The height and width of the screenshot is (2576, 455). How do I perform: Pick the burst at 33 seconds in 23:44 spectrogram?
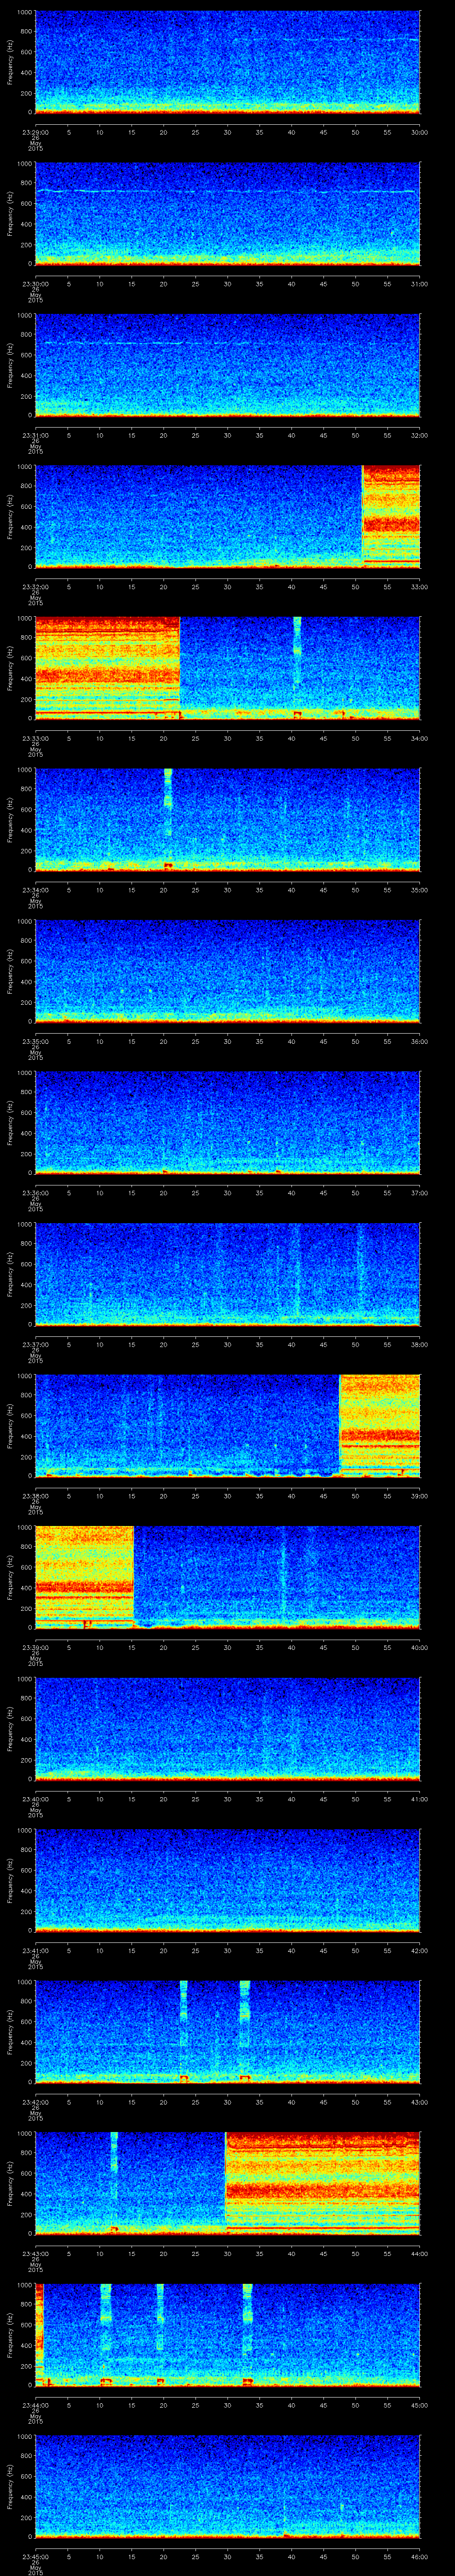[248, 2334]
